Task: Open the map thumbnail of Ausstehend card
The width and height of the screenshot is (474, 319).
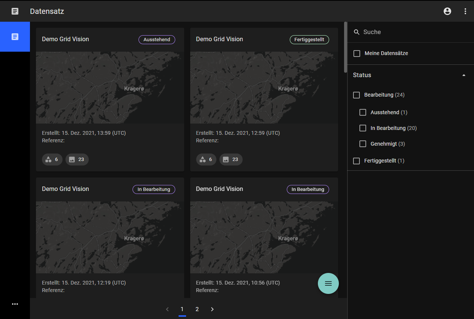Action: point(110,88)
